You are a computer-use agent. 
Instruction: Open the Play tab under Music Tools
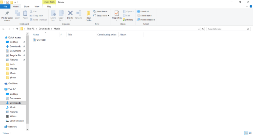[49, 6]
